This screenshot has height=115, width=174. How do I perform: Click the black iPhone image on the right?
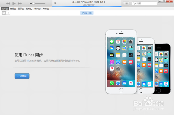click(162, 69)
